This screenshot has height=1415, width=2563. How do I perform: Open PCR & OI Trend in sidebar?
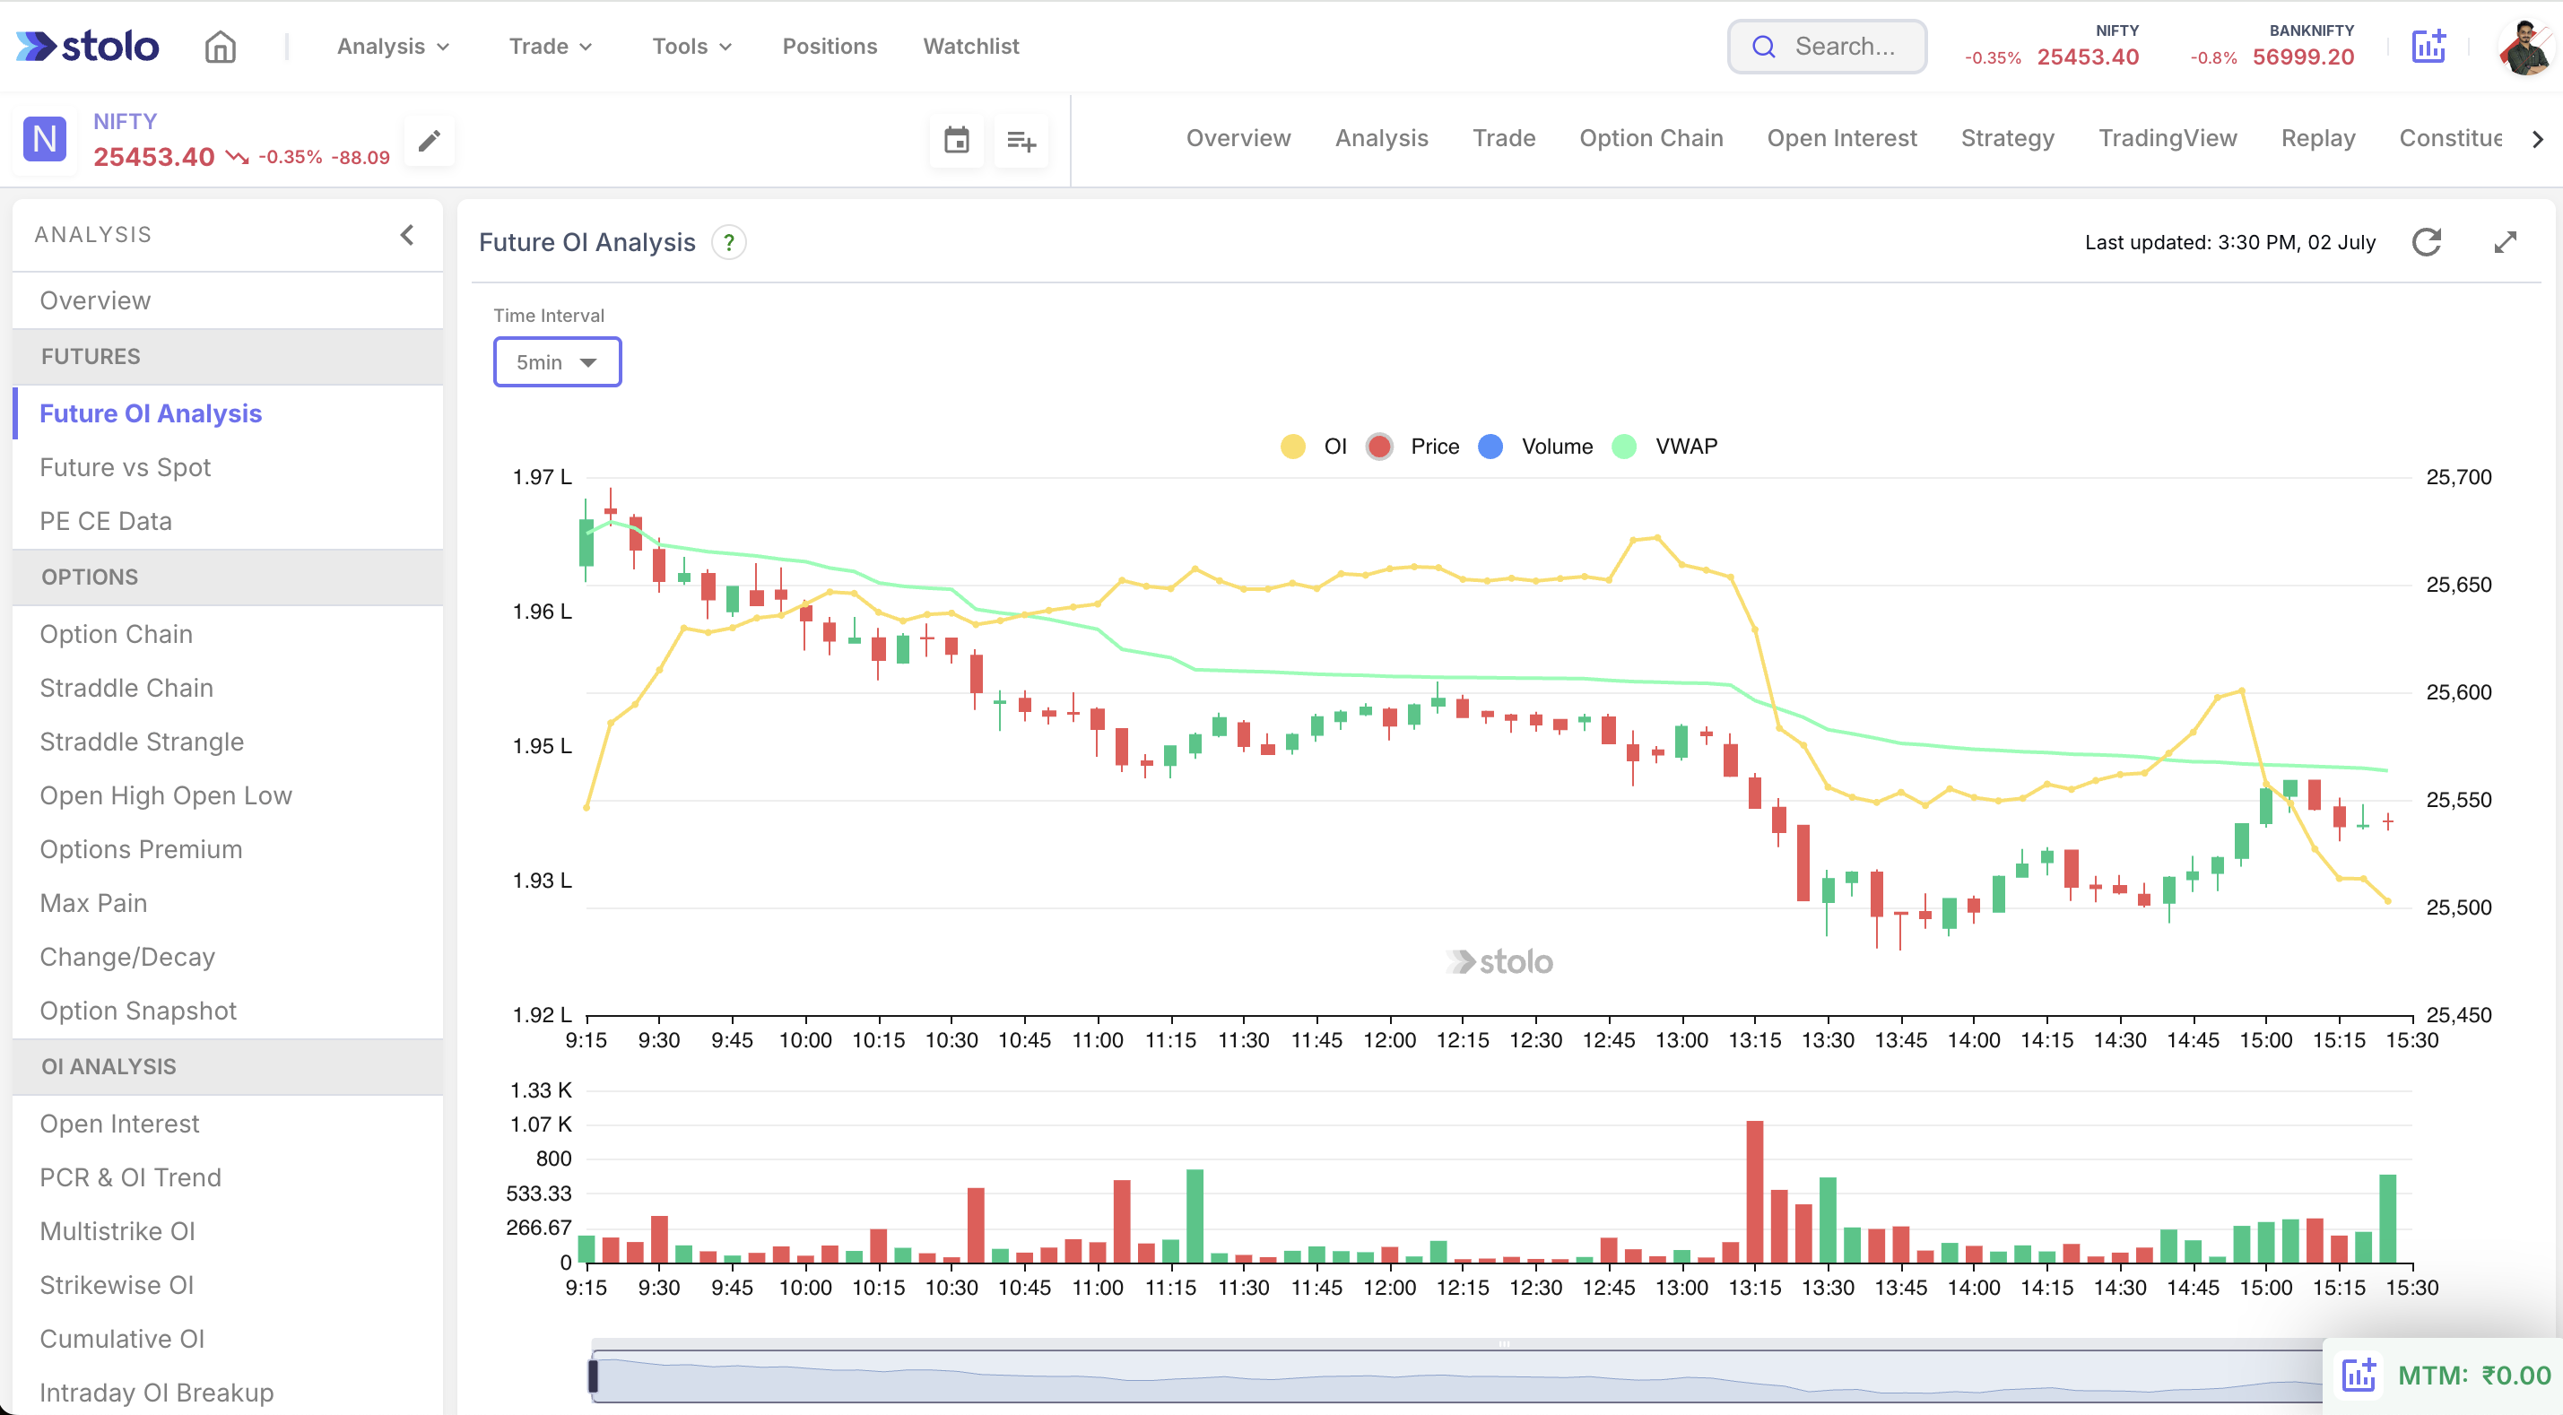coord(228,1177)
